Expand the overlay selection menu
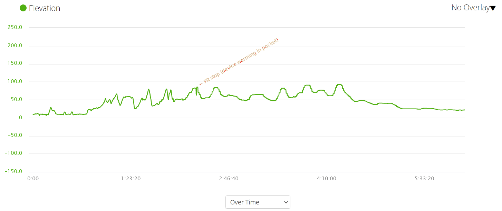 point(473,8)
